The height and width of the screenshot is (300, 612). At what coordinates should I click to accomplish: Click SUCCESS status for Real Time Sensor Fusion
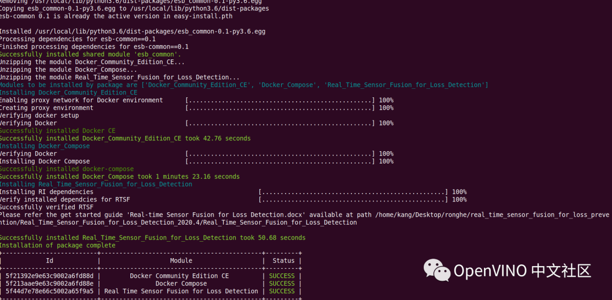point(282,291)
